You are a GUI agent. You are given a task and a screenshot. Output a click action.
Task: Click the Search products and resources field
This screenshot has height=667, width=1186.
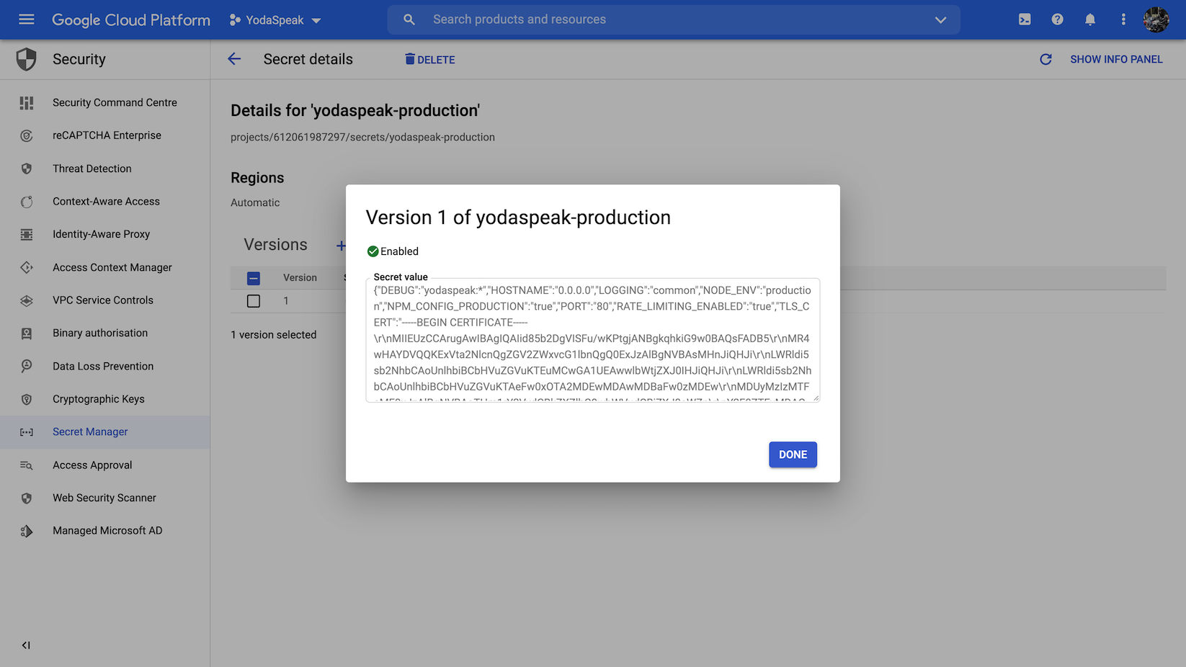click(x=674, y=19)
